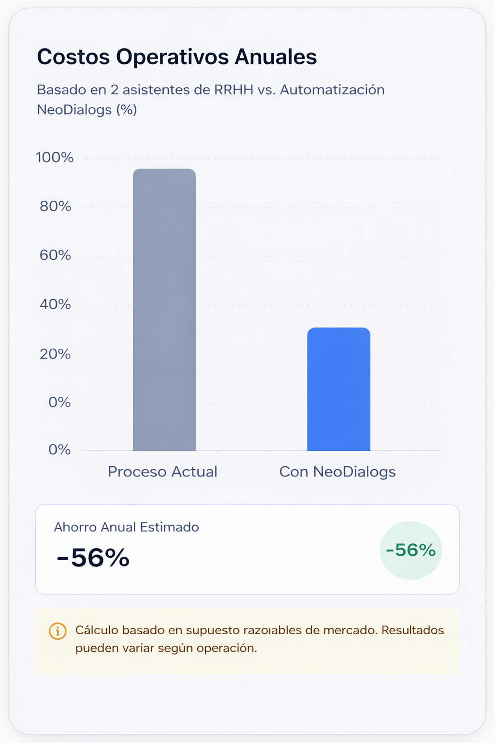Click the Ahorro Anual Estimado summary card

pyautogui.click(x=247, y=550)
